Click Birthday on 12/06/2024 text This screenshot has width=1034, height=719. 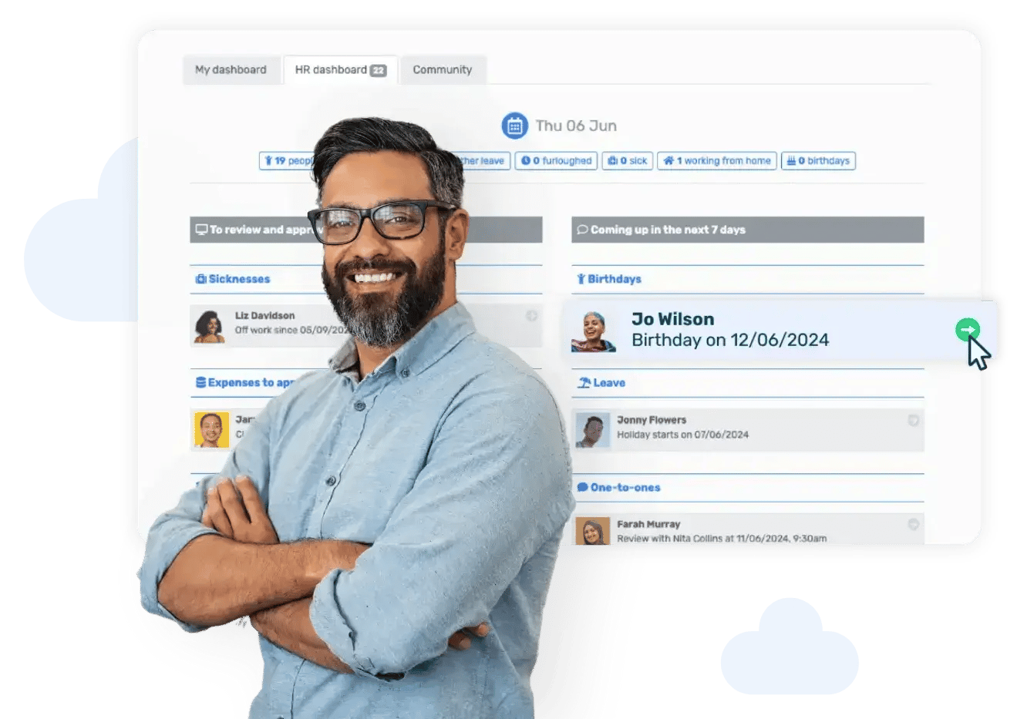[730, 340]
